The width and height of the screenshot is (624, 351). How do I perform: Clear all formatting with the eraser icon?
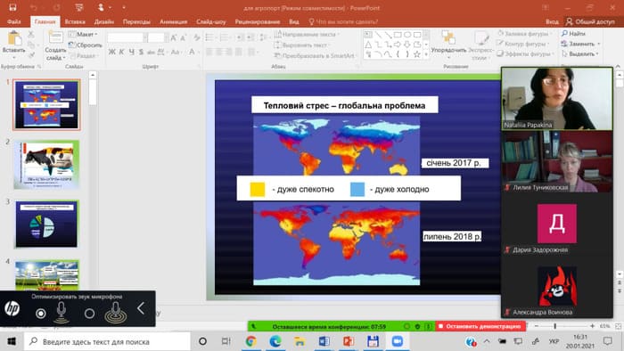[197, 37]
